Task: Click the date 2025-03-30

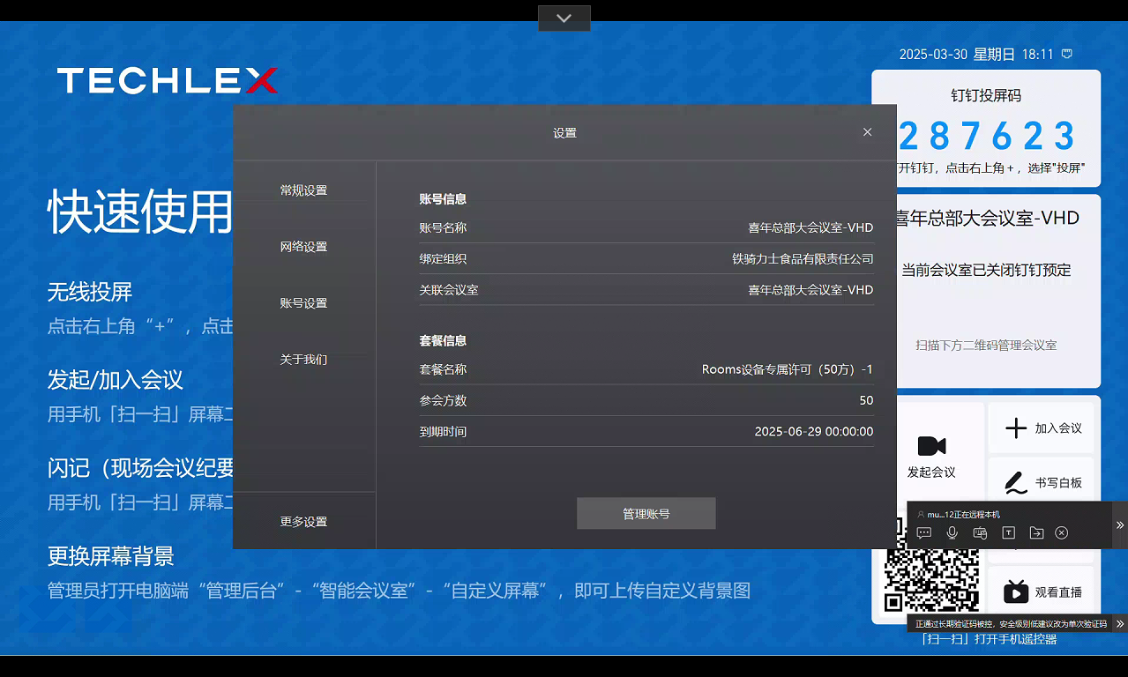Action: [x=933, y=54]
